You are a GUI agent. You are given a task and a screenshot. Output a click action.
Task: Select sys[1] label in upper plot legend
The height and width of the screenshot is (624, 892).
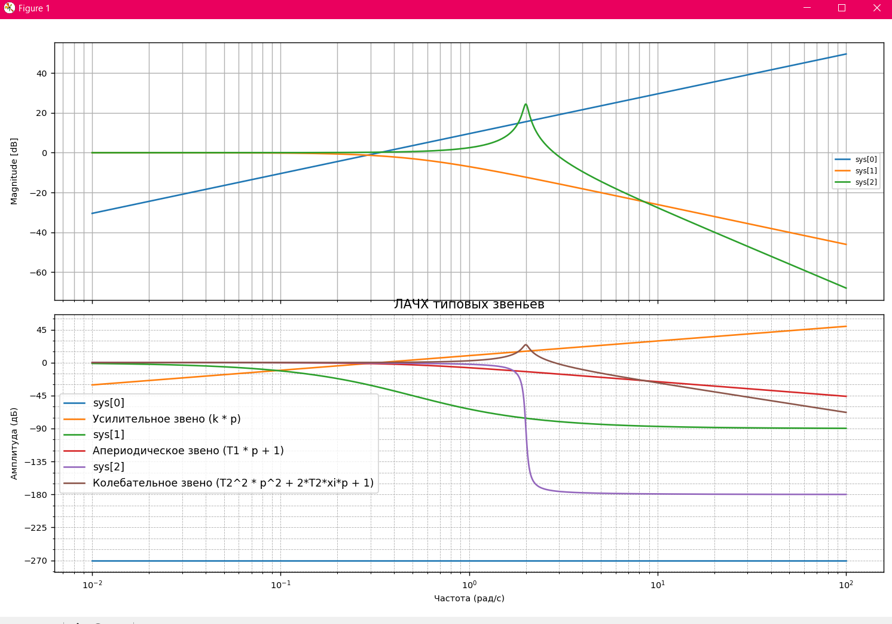point(866,171)
